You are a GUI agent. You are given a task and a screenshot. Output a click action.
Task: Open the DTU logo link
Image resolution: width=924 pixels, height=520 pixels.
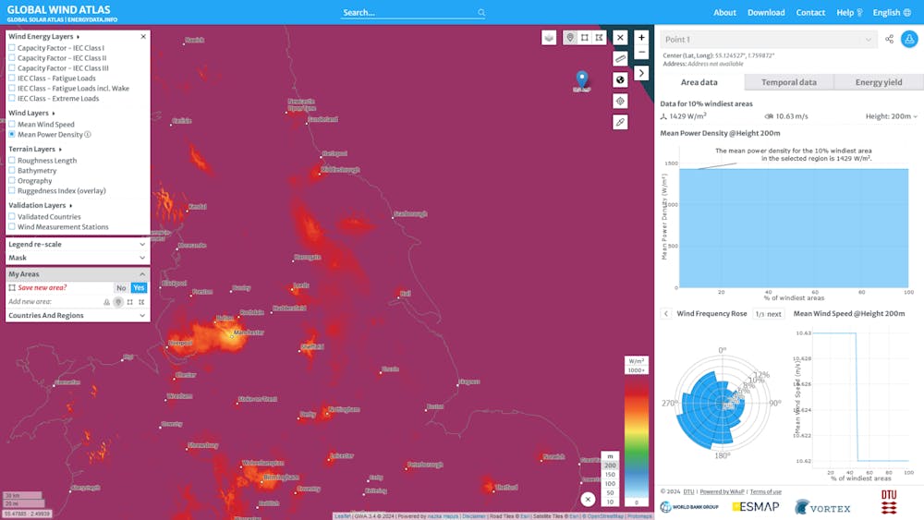889,502
